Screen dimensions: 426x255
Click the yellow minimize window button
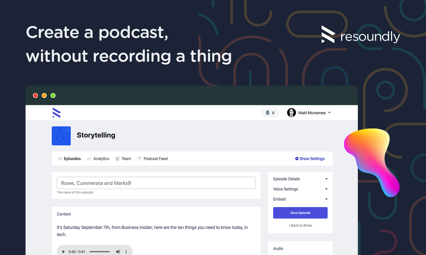point(44,96)
